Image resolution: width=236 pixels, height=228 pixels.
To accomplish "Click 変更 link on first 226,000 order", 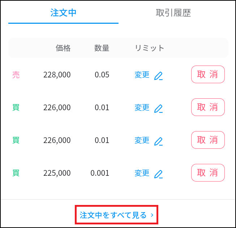I will (142, 107).
